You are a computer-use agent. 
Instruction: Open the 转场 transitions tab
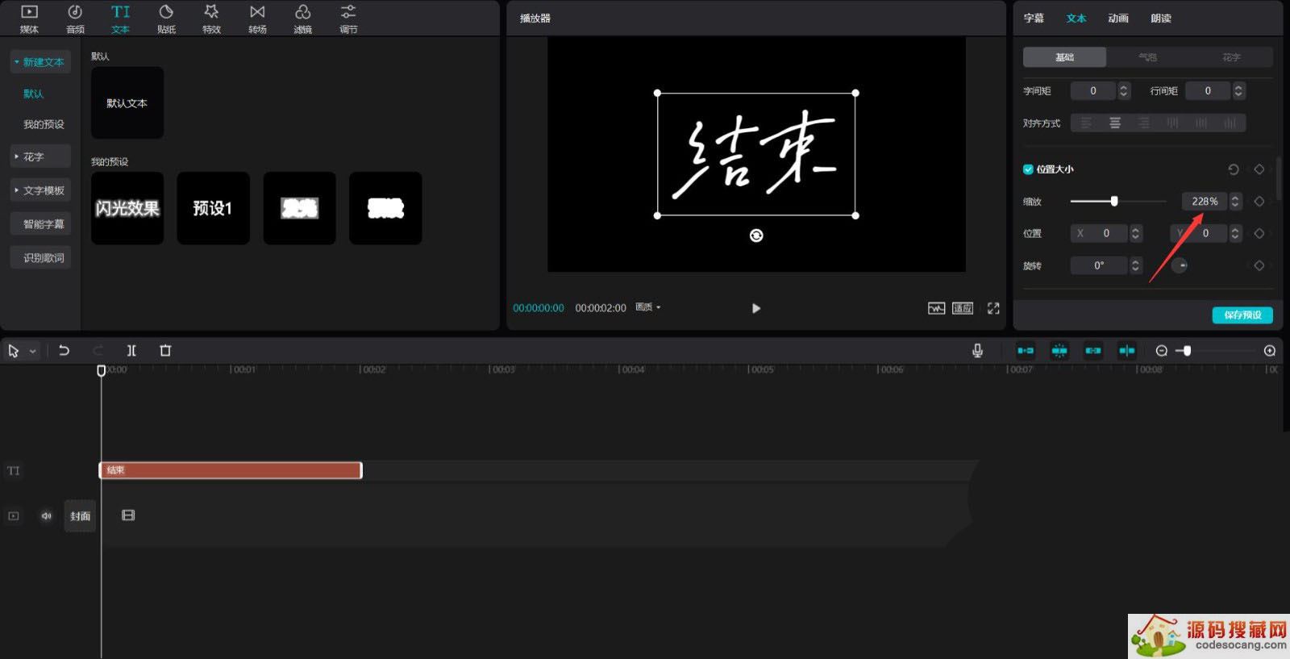pyautogui.click(x=257, y=19)
